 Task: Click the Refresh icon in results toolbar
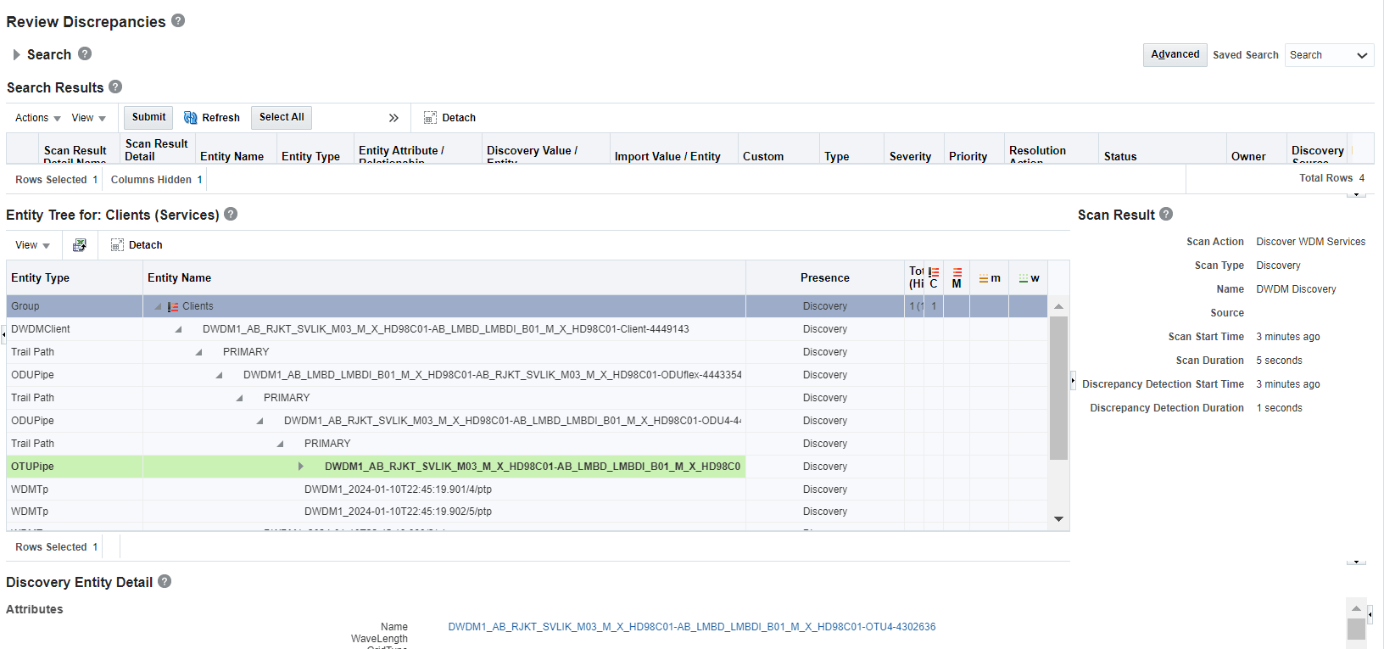[x=191, y=118]
